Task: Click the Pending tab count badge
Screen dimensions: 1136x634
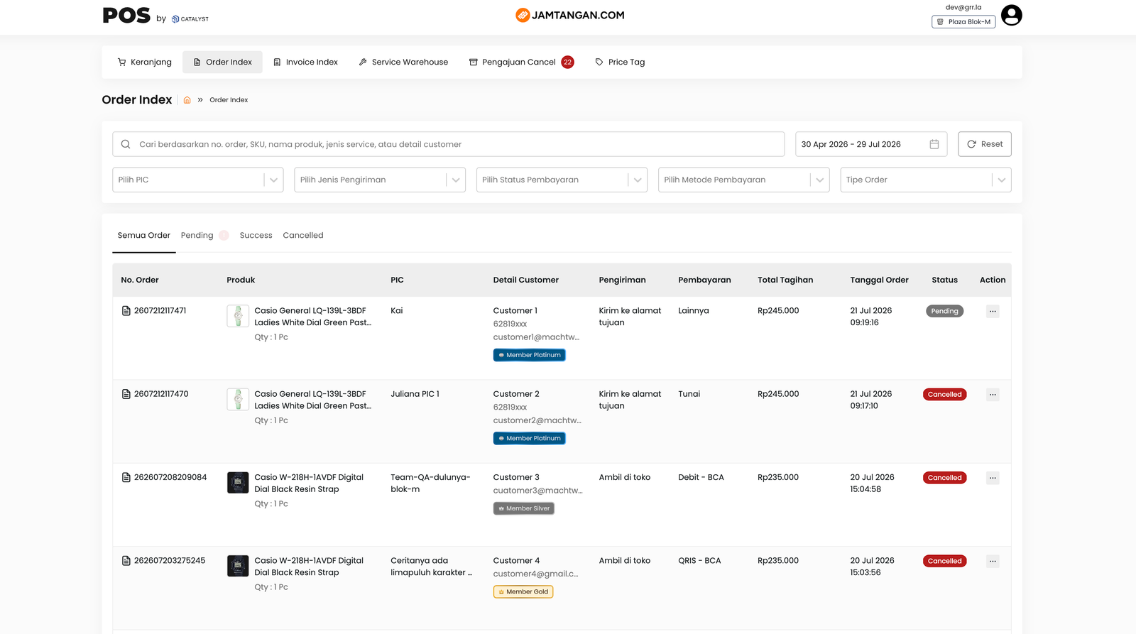Action: pyautogui.click(x=224, y=235)
